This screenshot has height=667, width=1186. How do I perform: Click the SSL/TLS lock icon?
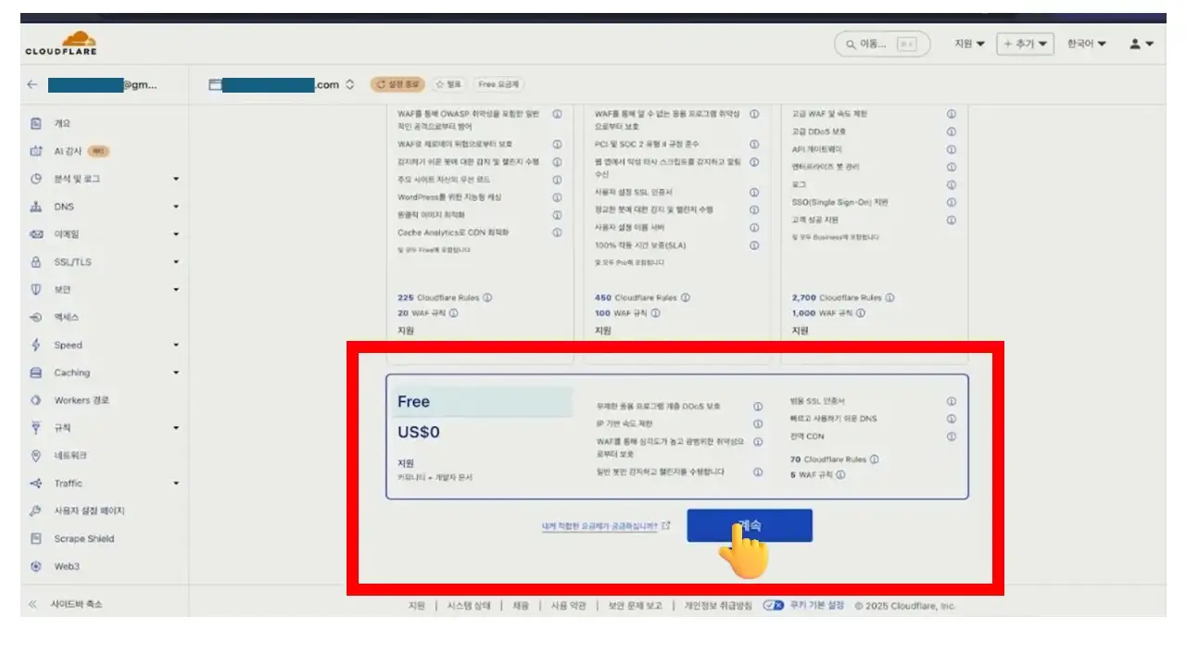click(36, 262)
